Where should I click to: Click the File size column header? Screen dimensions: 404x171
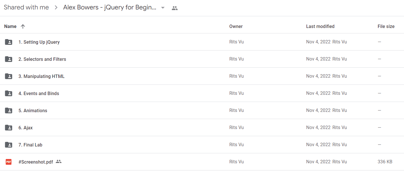(386, 26)
